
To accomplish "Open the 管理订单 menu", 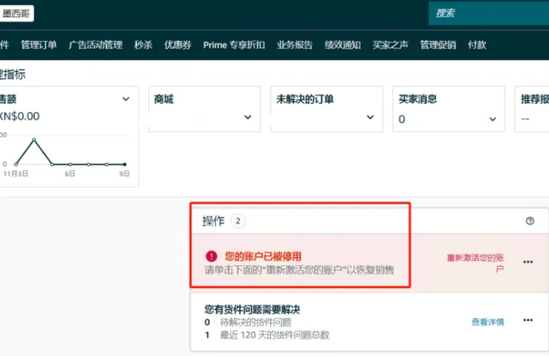I will coord(39,45).
